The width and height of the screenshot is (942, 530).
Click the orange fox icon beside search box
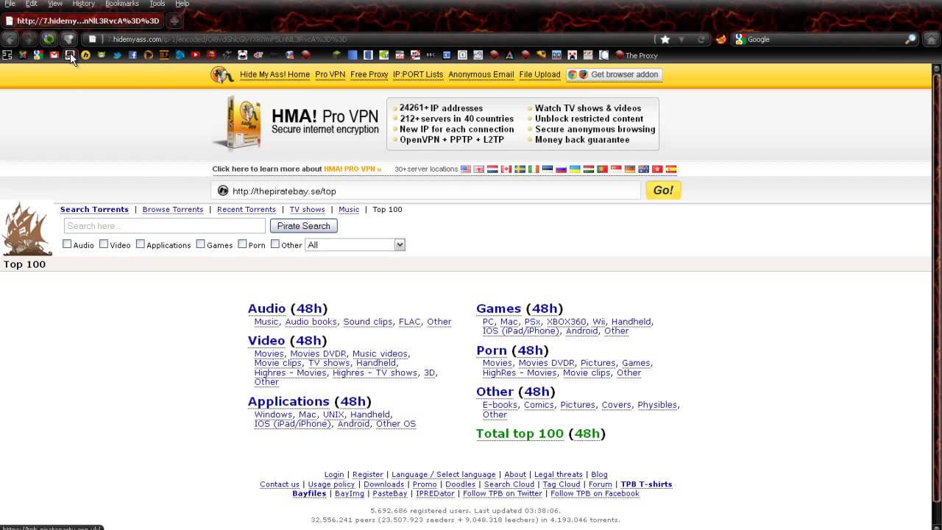(x=721, y=39)
